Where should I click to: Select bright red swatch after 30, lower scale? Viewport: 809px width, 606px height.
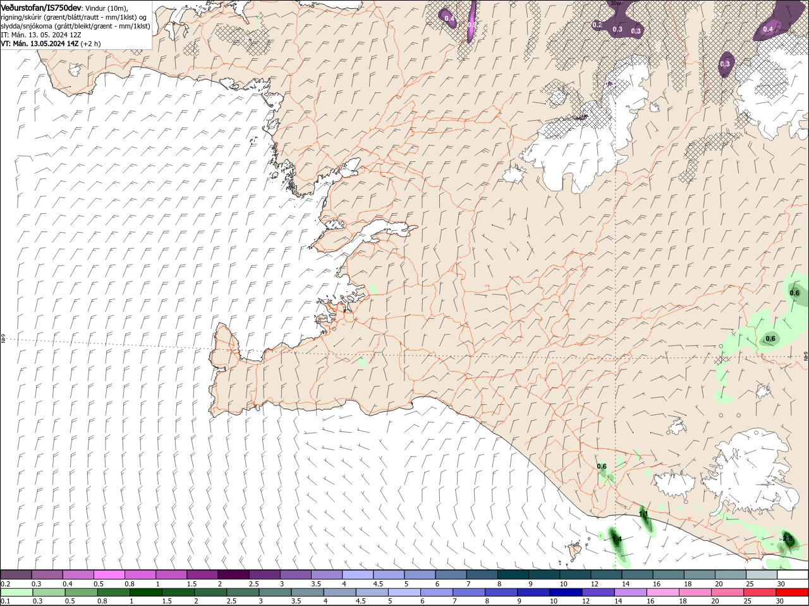pyautogui.click(x=793, y=592)
